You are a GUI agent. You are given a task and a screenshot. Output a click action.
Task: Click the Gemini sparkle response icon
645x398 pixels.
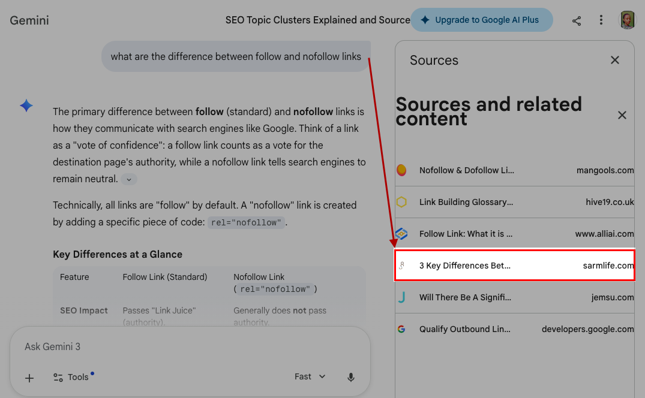click(26, 106)
